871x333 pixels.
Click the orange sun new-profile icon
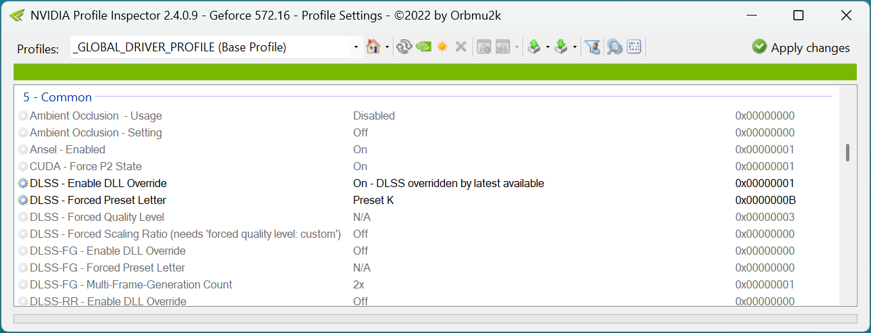tap(442, 47)
